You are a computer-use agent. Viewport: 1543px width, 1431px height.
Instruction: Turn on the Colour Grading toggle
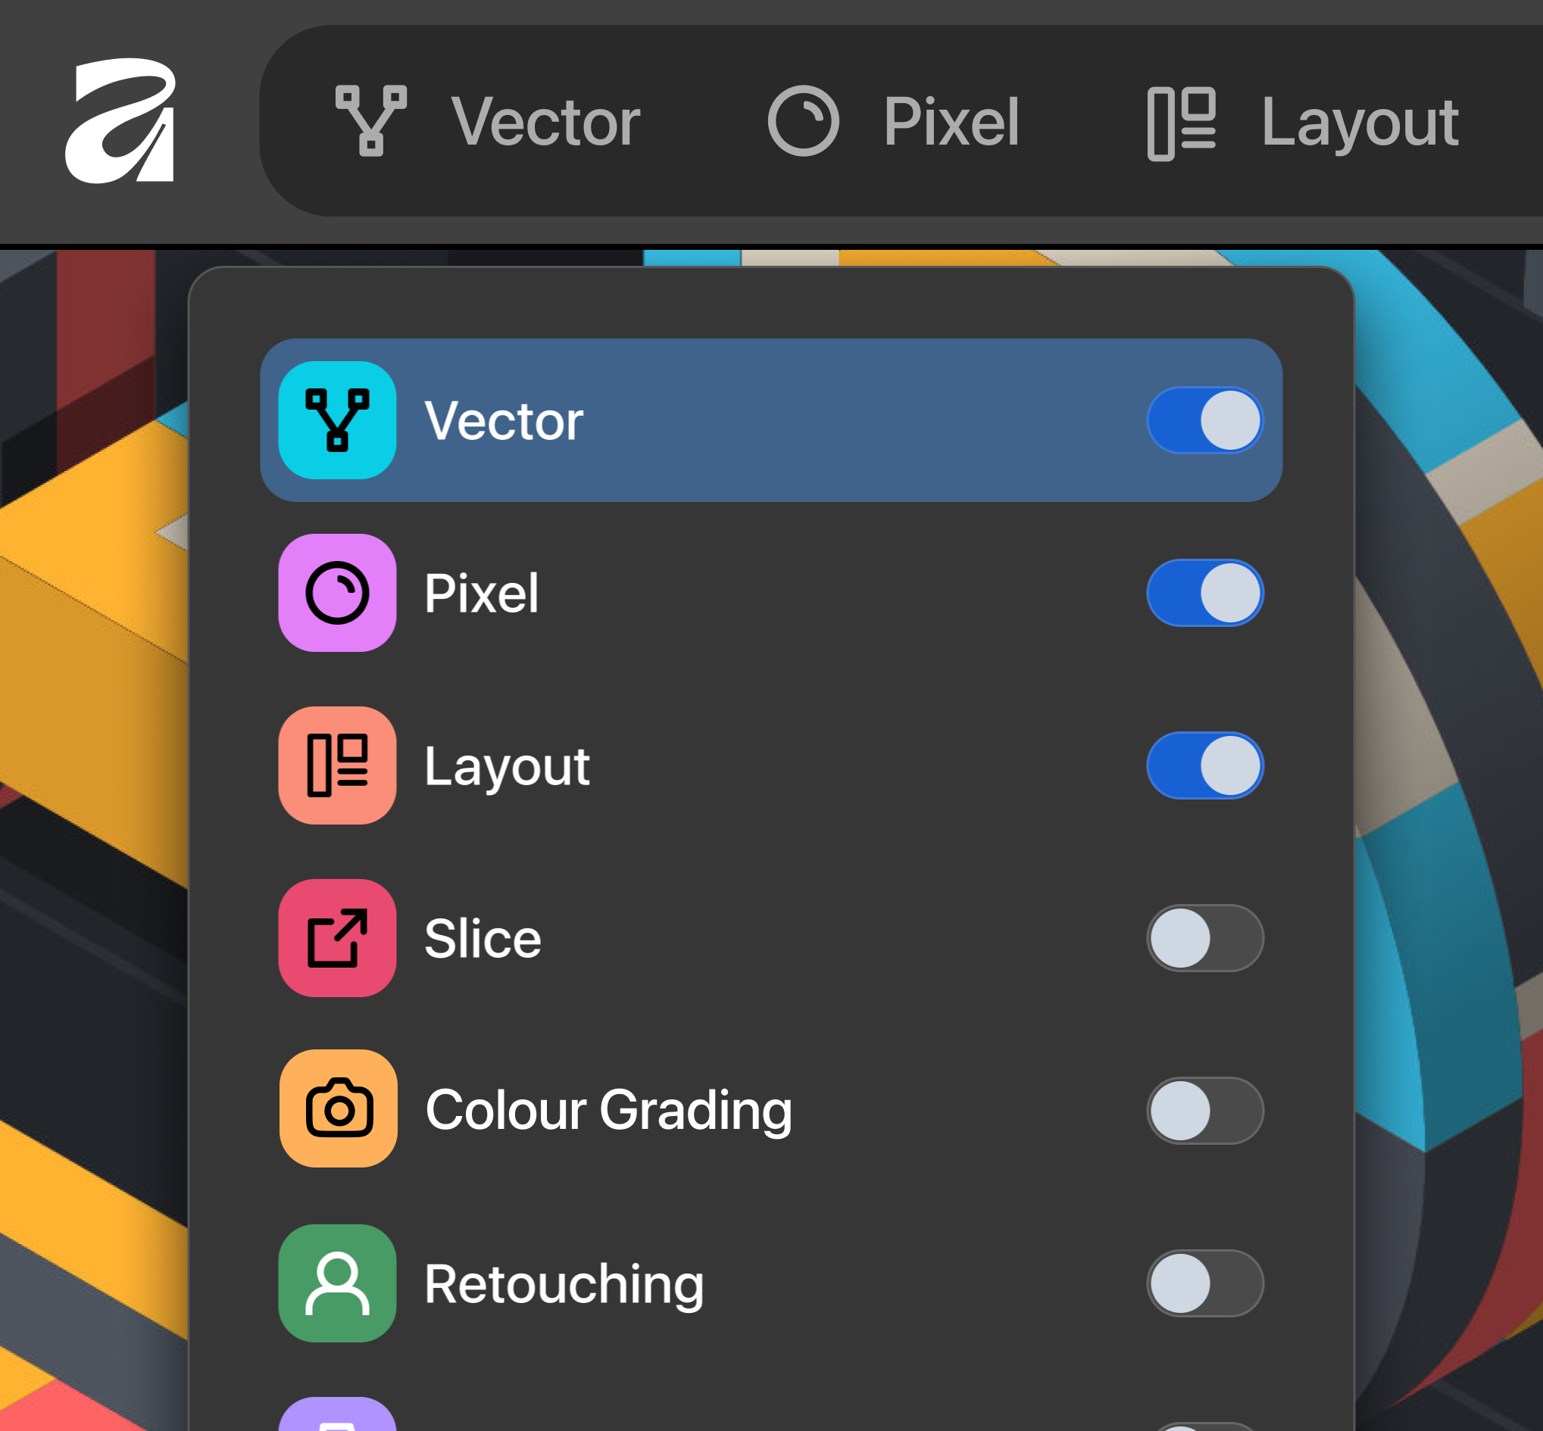tap(1204, 1111)
